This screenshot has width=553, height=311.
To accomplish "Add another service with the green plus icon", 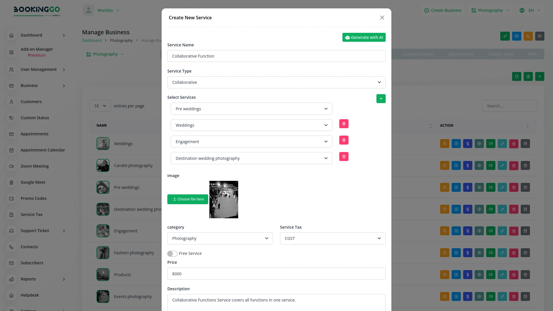I will click(381, 98).
